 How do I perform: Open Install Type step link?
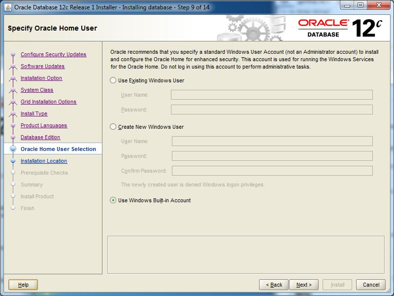click(34, 113)
